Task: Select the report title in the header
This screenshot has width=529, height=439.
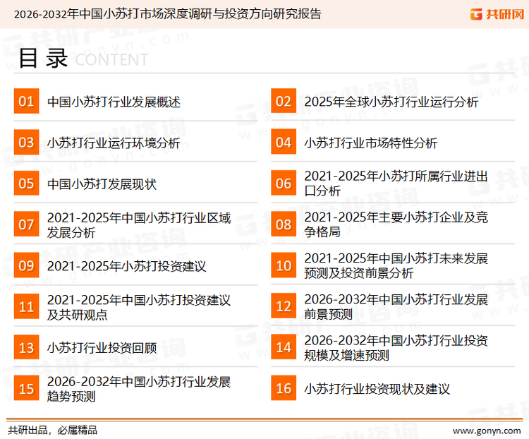Action: pyautogui.click(x=168, y=14)
